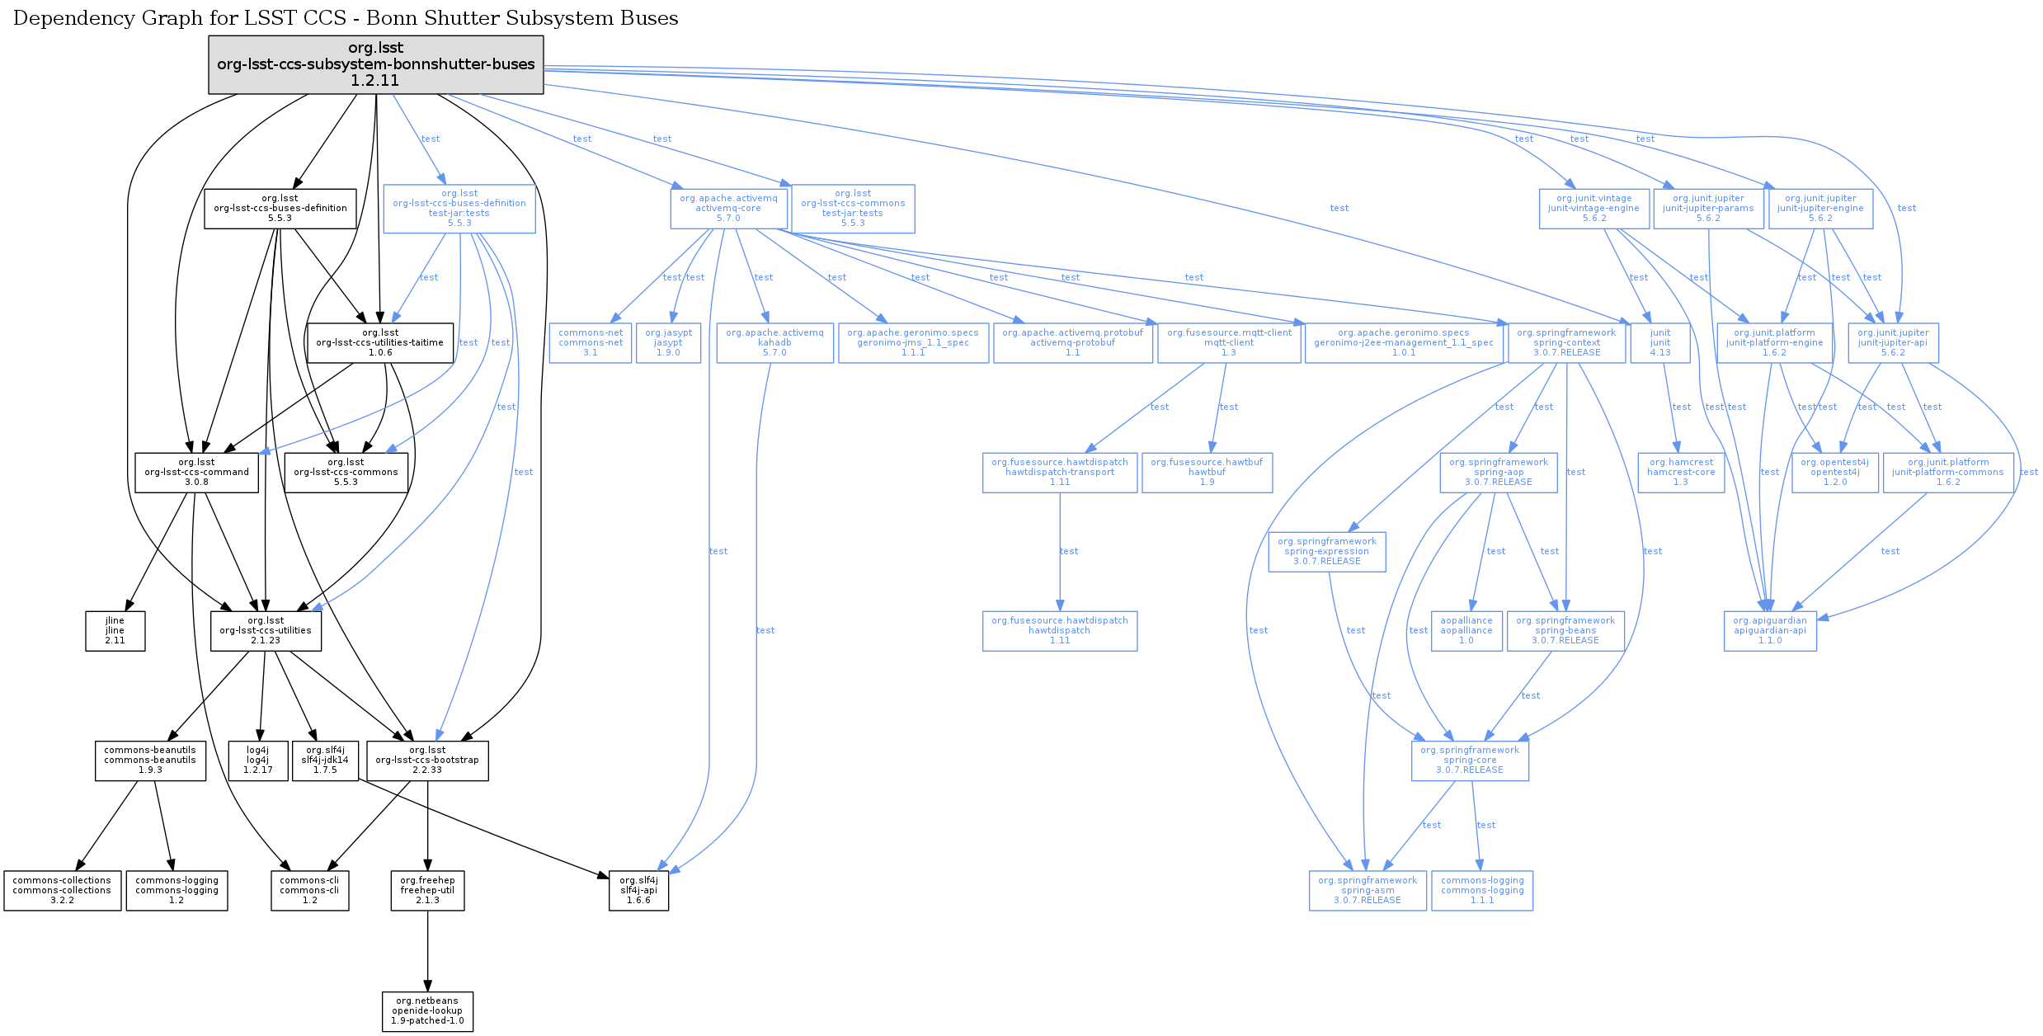Select the activemq-core 5.7.0 node
Screen dimensions: 2043x1036
(728, 209)
